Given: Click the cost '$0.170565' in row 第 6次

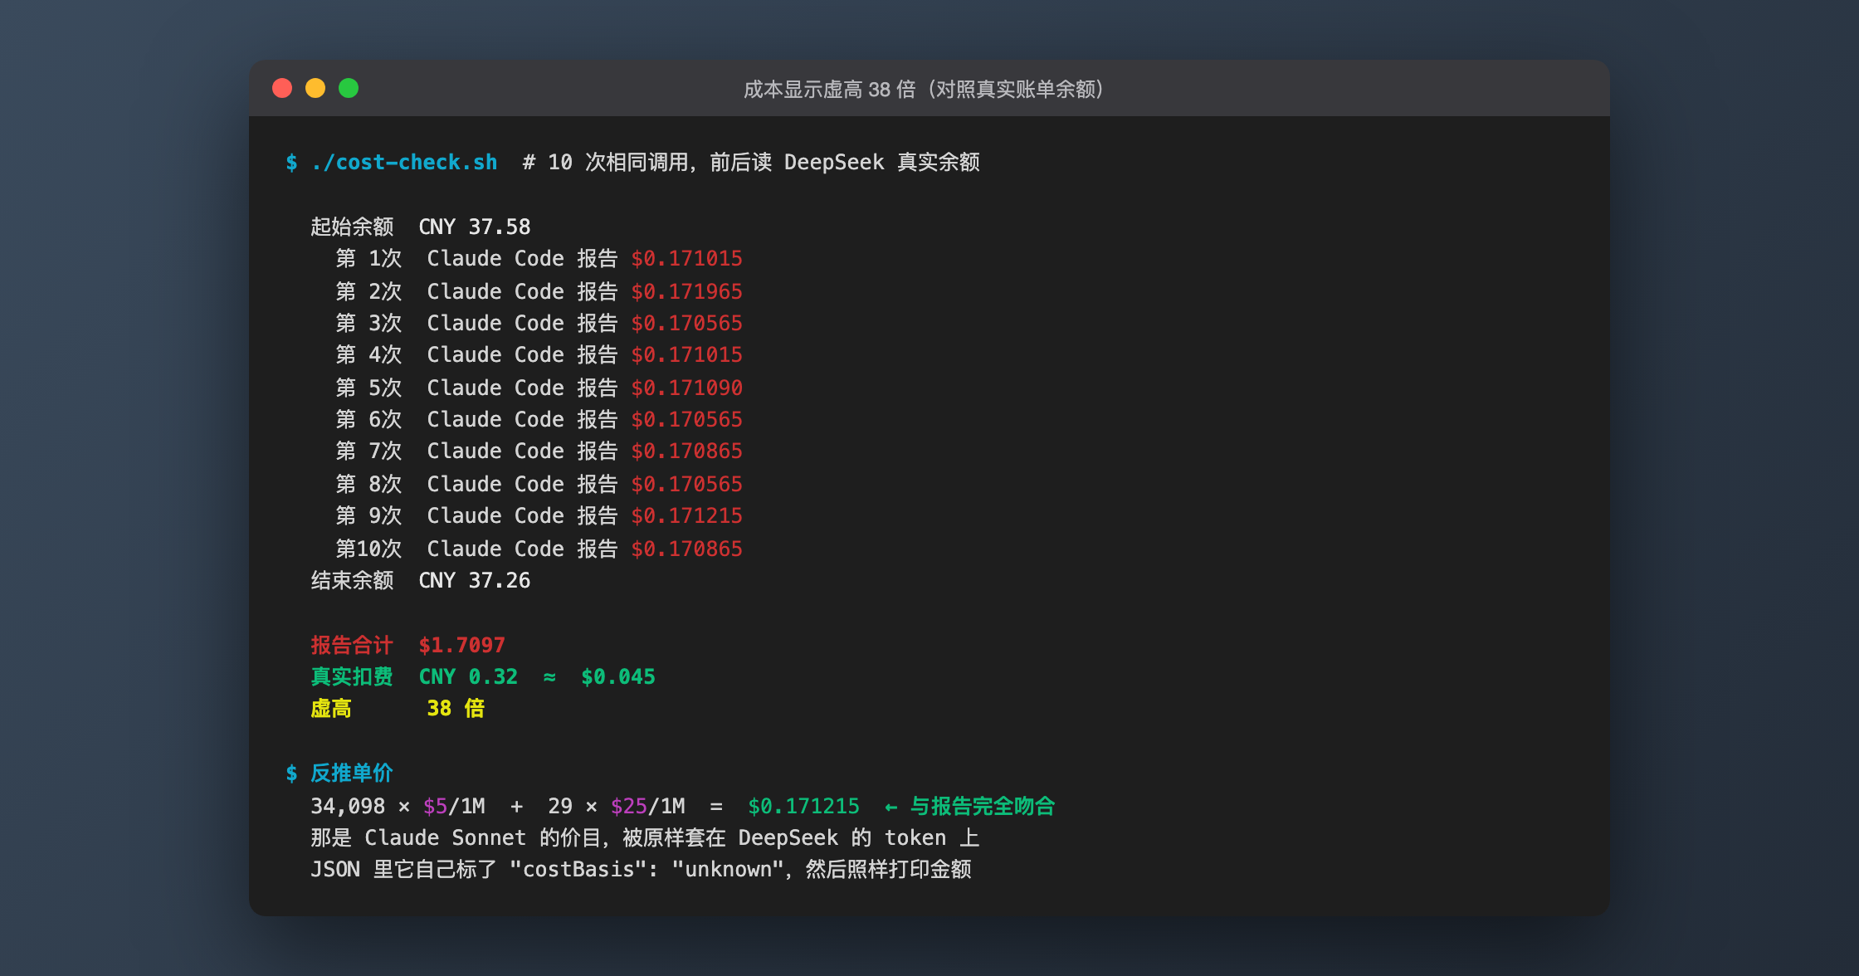Looking at the screenshot, I should click(686, 419).
